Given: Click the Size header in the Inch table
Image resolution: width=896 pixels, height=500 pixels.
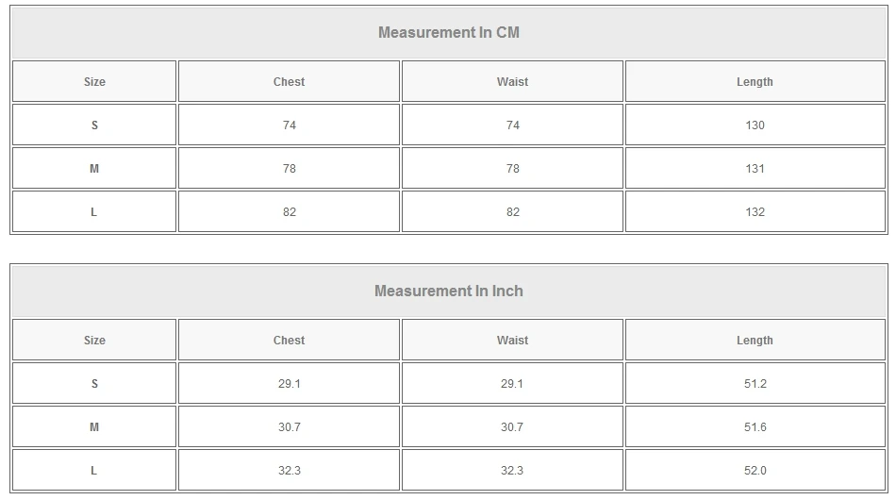Looking at the screenshot, I should click(x=94, y=341).
